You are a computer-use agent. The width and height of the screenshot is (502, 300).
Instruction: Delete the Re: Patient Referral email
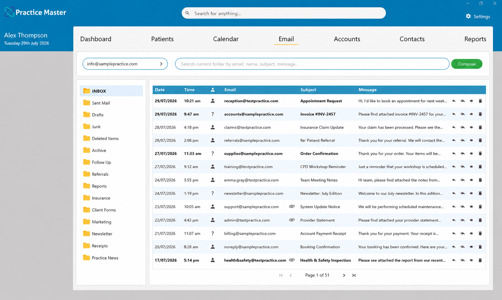click(480, 140)
